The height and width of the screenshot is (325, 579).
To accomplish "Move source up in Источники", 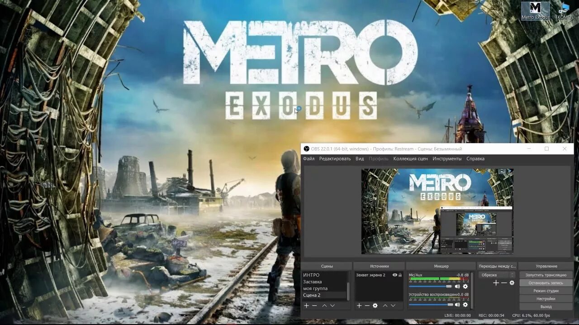I will (385, 306).
